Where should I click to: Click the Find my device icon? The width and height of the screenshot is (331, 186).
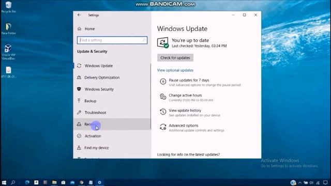[79, 148]
